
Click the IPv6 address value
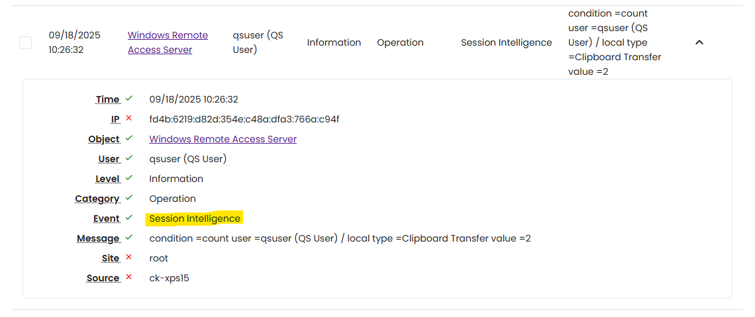[x=244, y=119]
